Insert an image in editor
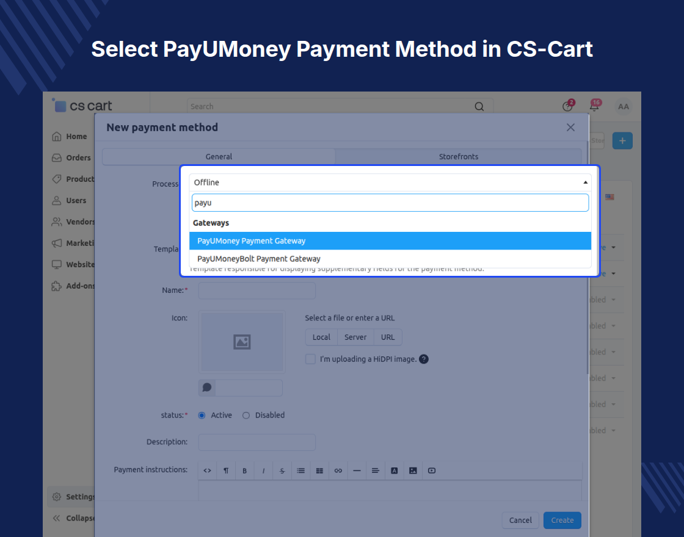 [x=413, y=470]
